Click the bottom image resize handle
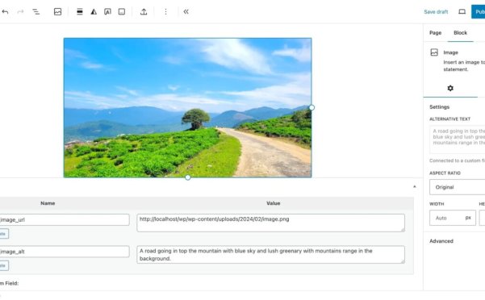Viewport: 485px width, 300px height. (x=188, y=177)
